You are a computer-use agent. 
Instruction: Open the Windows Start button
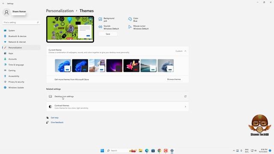[x=102, y=151]
